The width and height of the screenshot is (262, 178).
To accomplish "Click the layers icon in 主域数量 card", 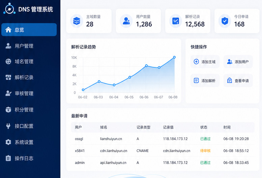I will pos(77,21).
